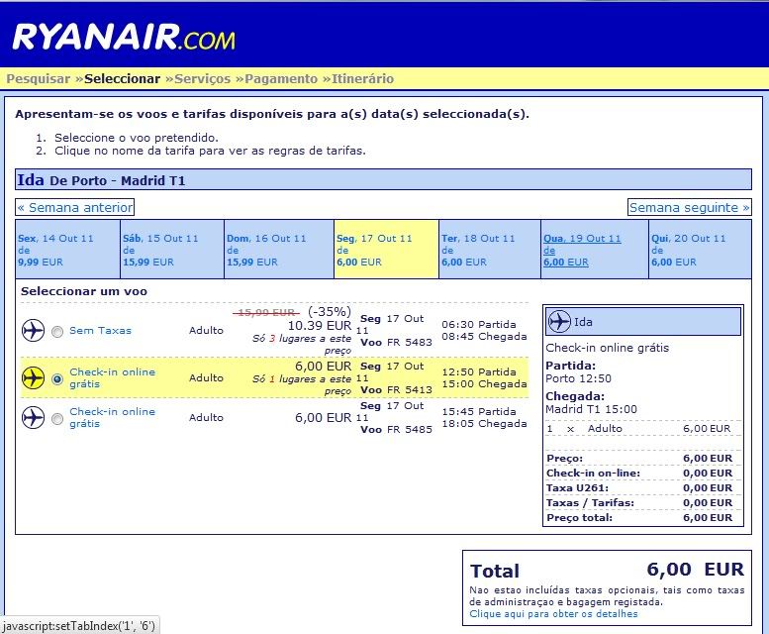769x634 pixels.
Task: Click the Itinerário step
Action: (362, 79)
